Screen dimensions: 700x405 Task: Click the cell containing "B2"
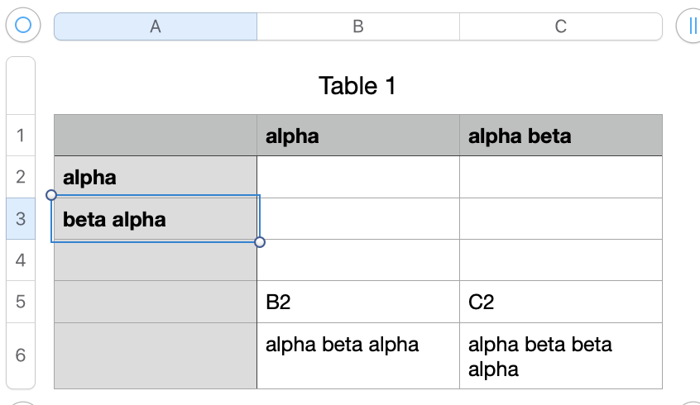point(358,302)
